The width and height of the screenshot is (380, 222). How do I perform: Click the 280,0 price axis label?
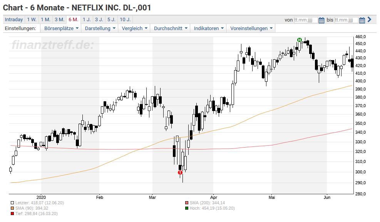pyautogui.click(x=361, y=194)
